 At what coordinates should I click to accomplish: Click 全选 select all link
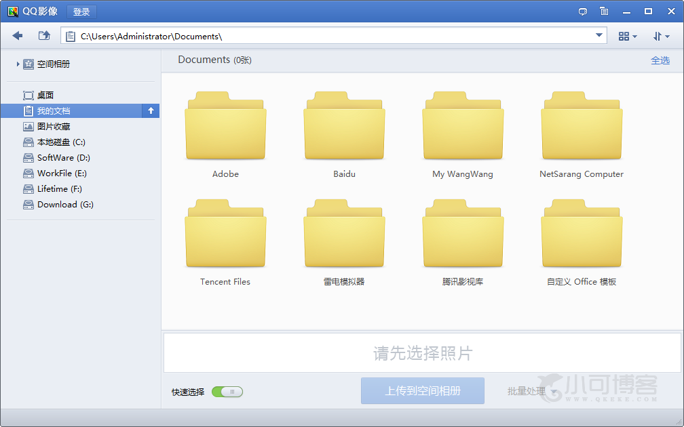660,60
